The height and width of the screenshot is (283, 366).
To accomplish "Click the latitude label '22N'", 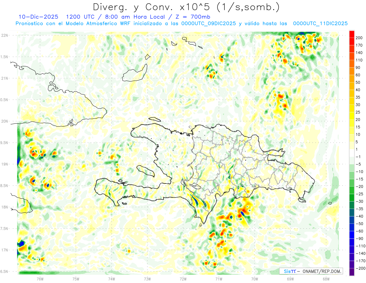I will click(5, 35).
